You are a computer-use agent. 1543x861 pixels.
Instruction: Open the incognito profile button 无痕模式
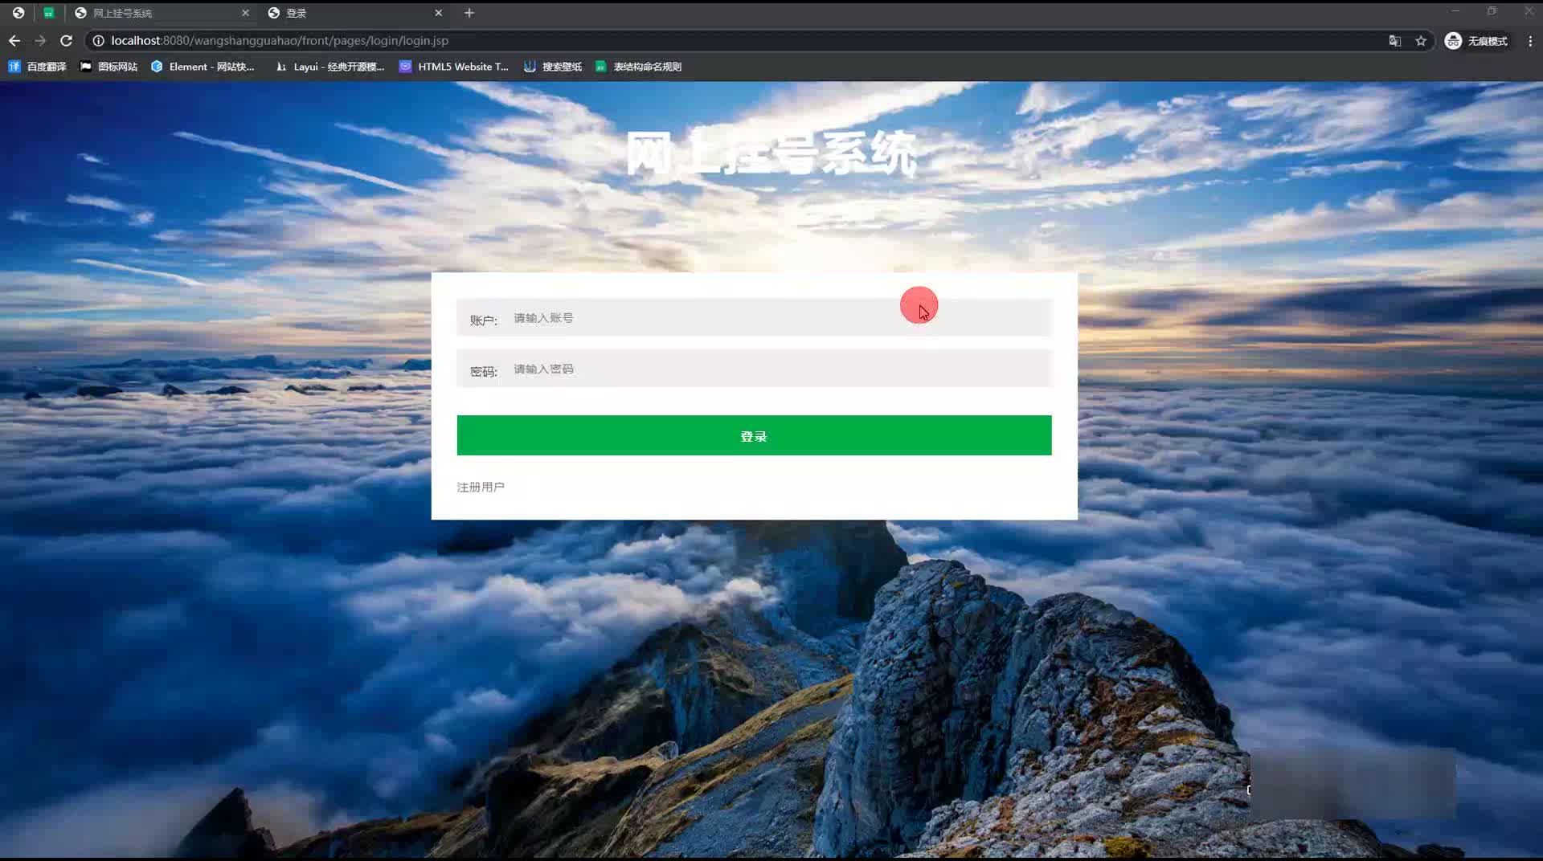point(1476,41)
